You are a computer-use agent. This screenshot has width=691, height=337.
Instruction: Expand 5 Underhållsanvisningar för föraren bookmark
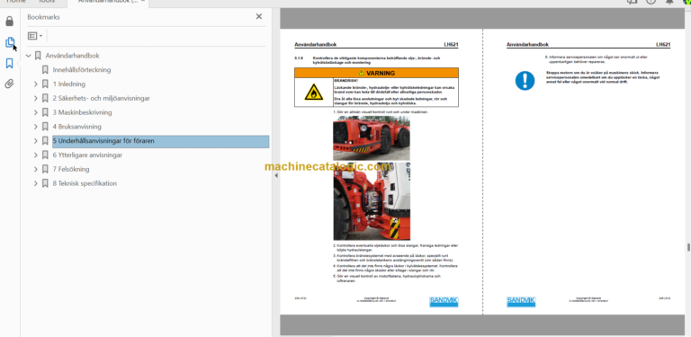(36, 141)
